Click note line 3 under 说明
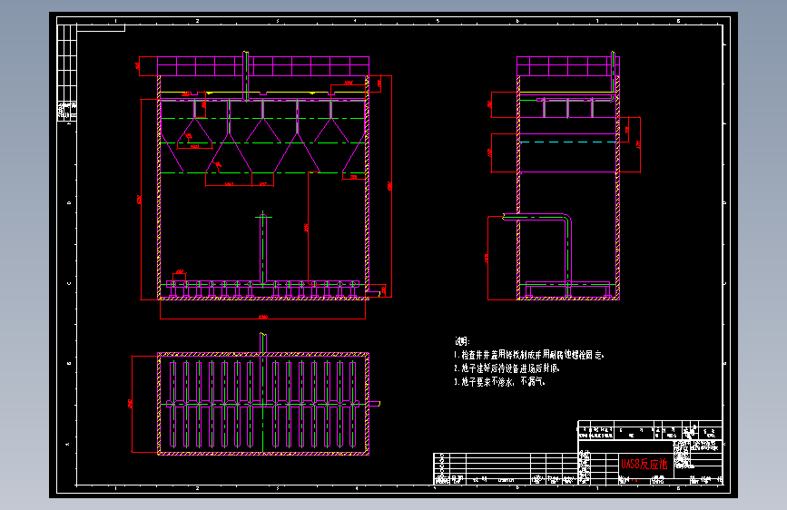Viewport: 787px width, 510px height. pyautogui.click(x=499, y=382)
